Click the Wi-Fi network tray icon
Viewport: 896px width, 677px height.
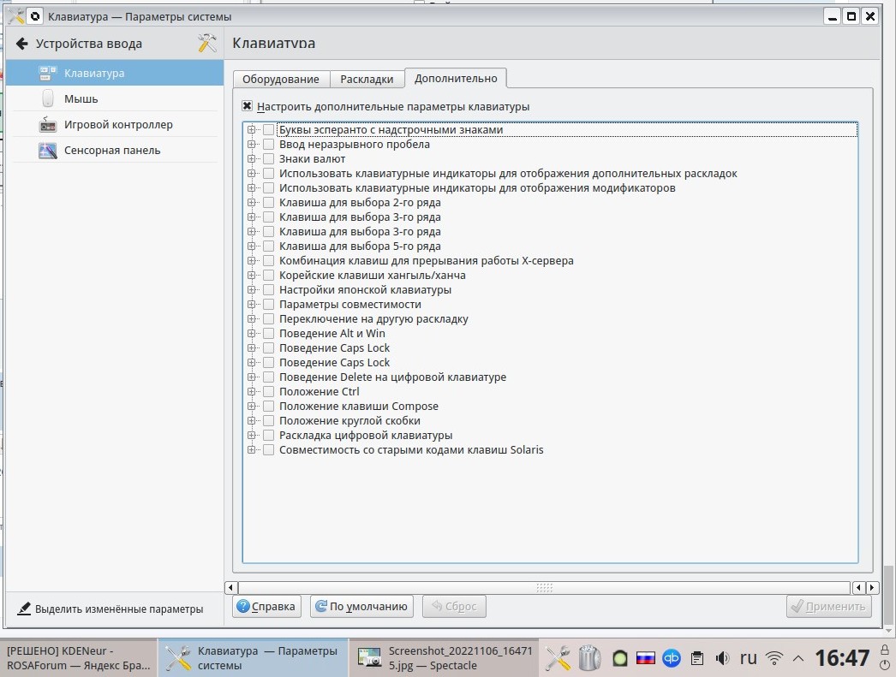pos(774,658)
